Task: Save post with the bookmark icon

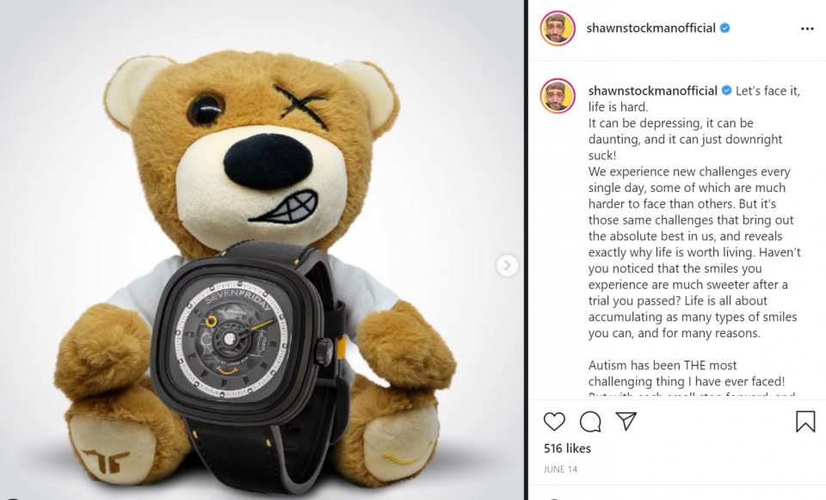Action: point(805,422)
